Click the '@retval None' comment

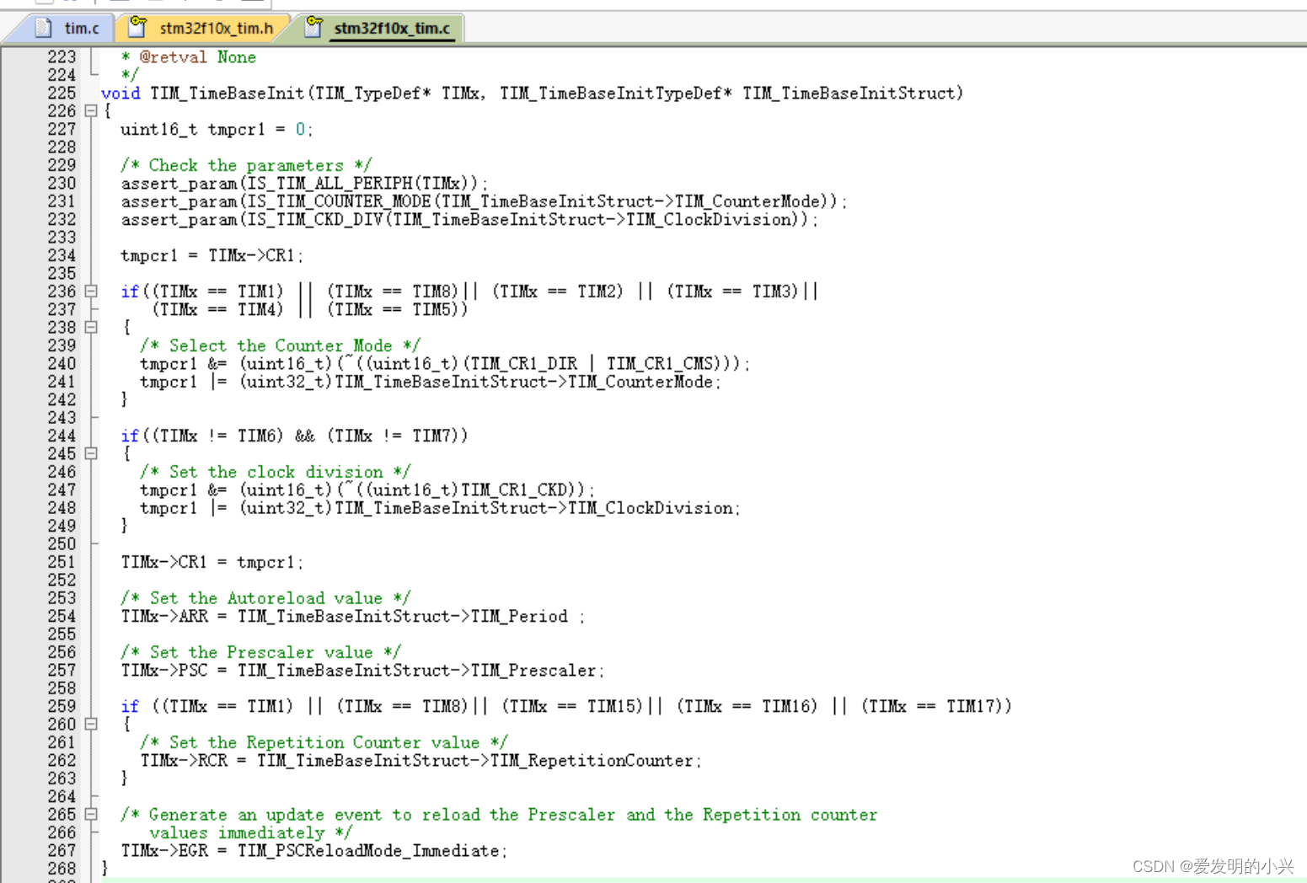(x=188, y=57)
